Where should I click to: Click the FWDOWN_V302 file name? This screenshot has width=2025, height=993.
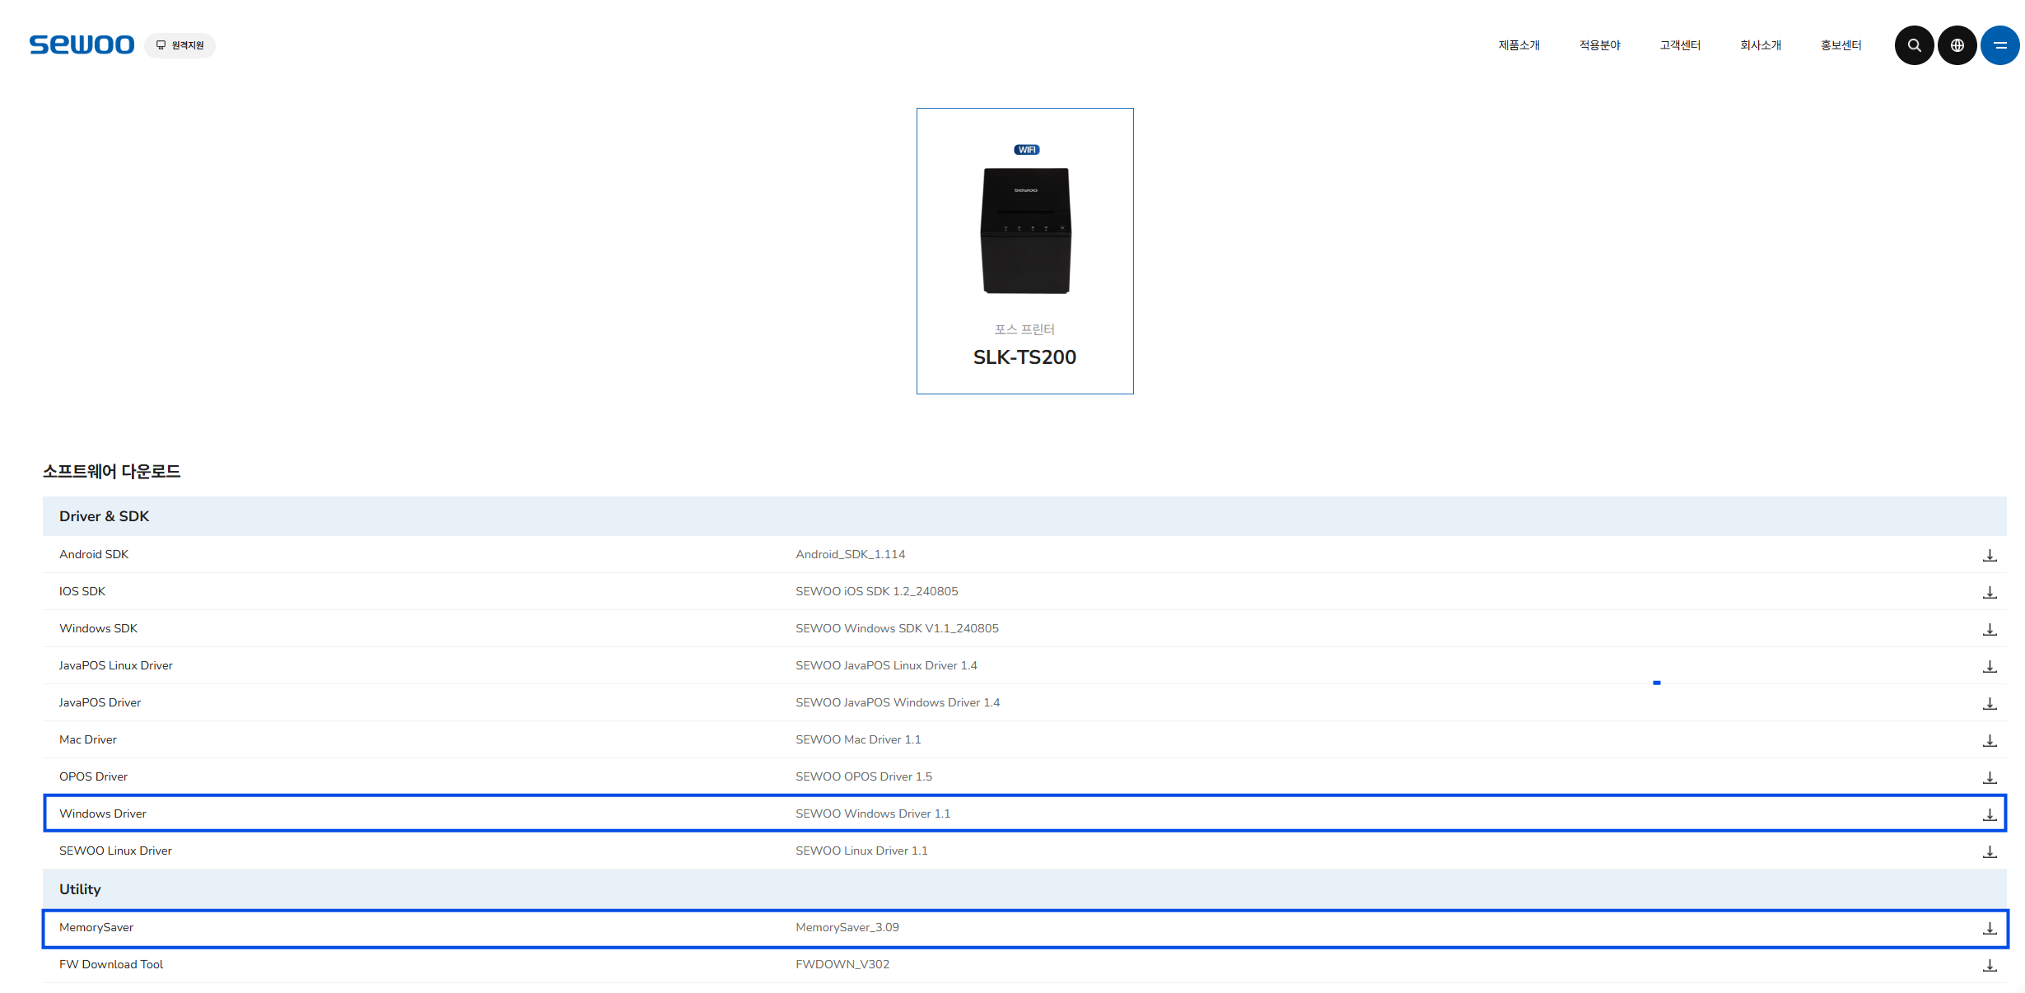(842, 964)
